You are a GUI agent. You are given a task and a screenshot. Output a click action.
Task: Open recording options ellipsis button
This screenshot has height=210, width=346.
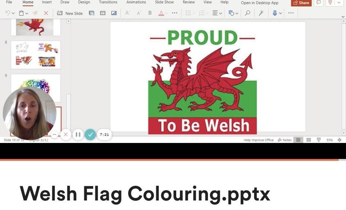54,134
